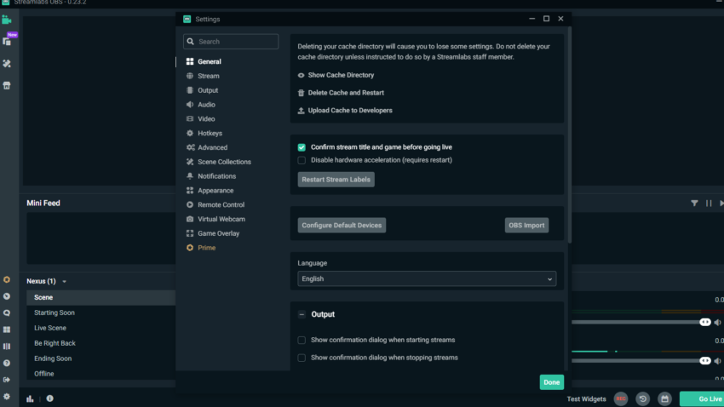724x407 pixels.
Task: Open the Dashboard gauge icon in sidebar
Action: tap(7, 296)
